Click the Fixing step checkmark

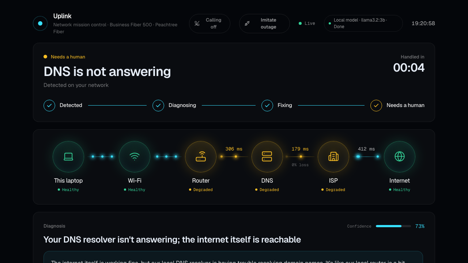point(267,106)
